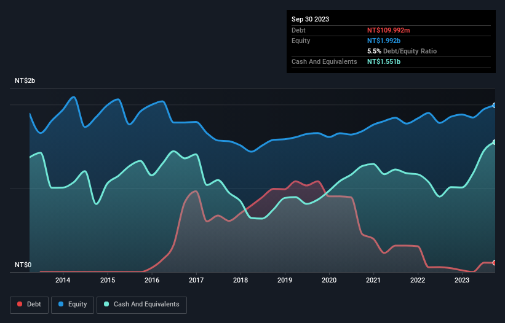505x323 pixels.
Task: Click the 5.5% Debt/Equity Ratio text
Action: tap(402, 51)
